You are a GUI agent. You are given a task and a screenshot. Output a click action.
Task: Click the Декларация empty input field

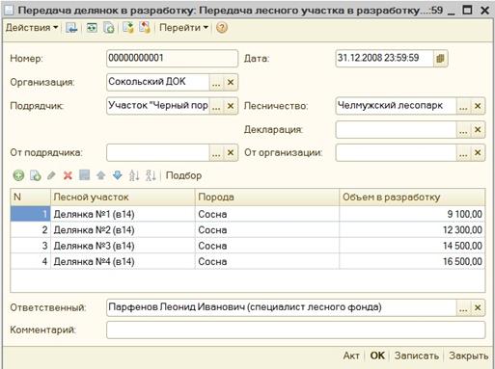click(x=396, y=130)
